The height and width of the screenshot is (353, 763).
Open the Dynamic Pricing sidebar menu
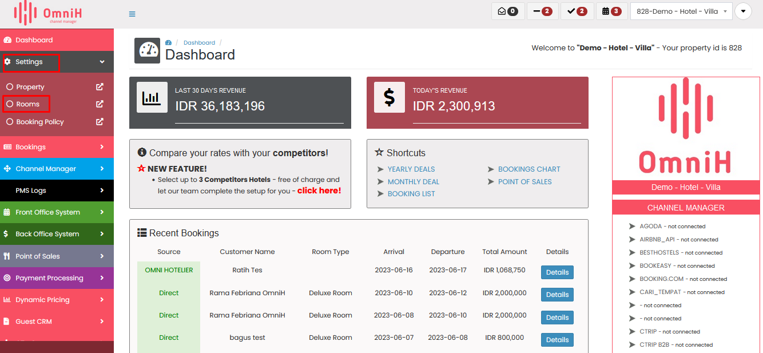point(57,300)
